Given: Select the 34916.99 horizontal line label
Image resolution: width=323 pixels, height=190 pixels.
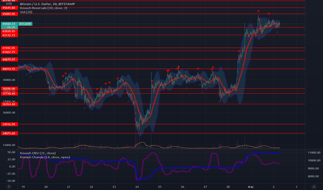Looking at the screenshot, I should (9, 124).
